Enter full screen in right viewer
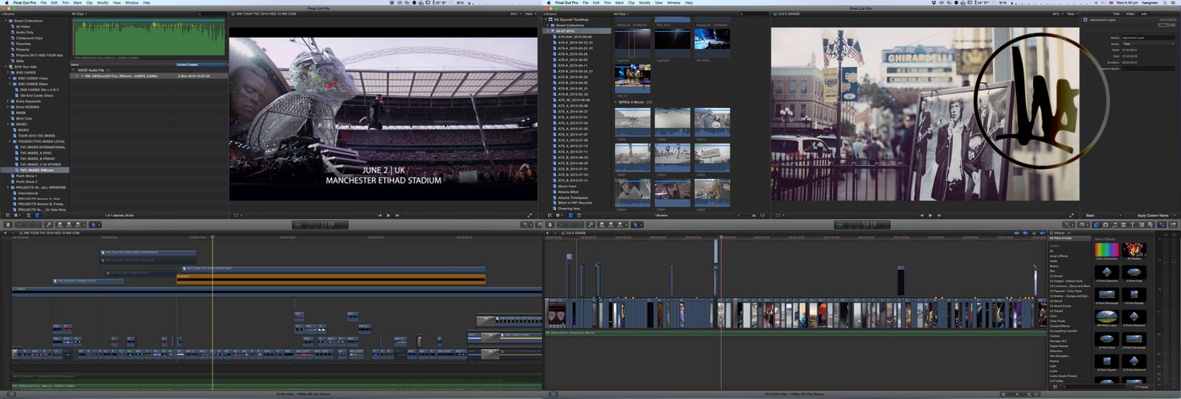The height and width of the screenshot is (399, 1181). [1072, 215]
